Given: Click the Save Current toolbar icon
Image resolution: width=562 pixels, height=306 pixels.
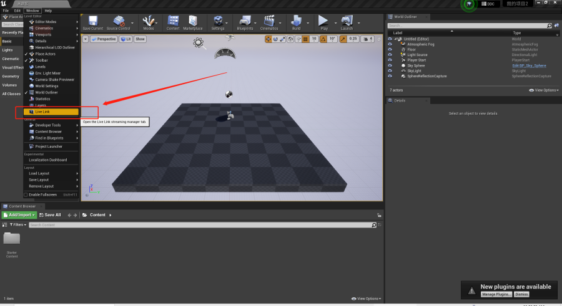Looking at the screenshot, I should click(93, 23).
